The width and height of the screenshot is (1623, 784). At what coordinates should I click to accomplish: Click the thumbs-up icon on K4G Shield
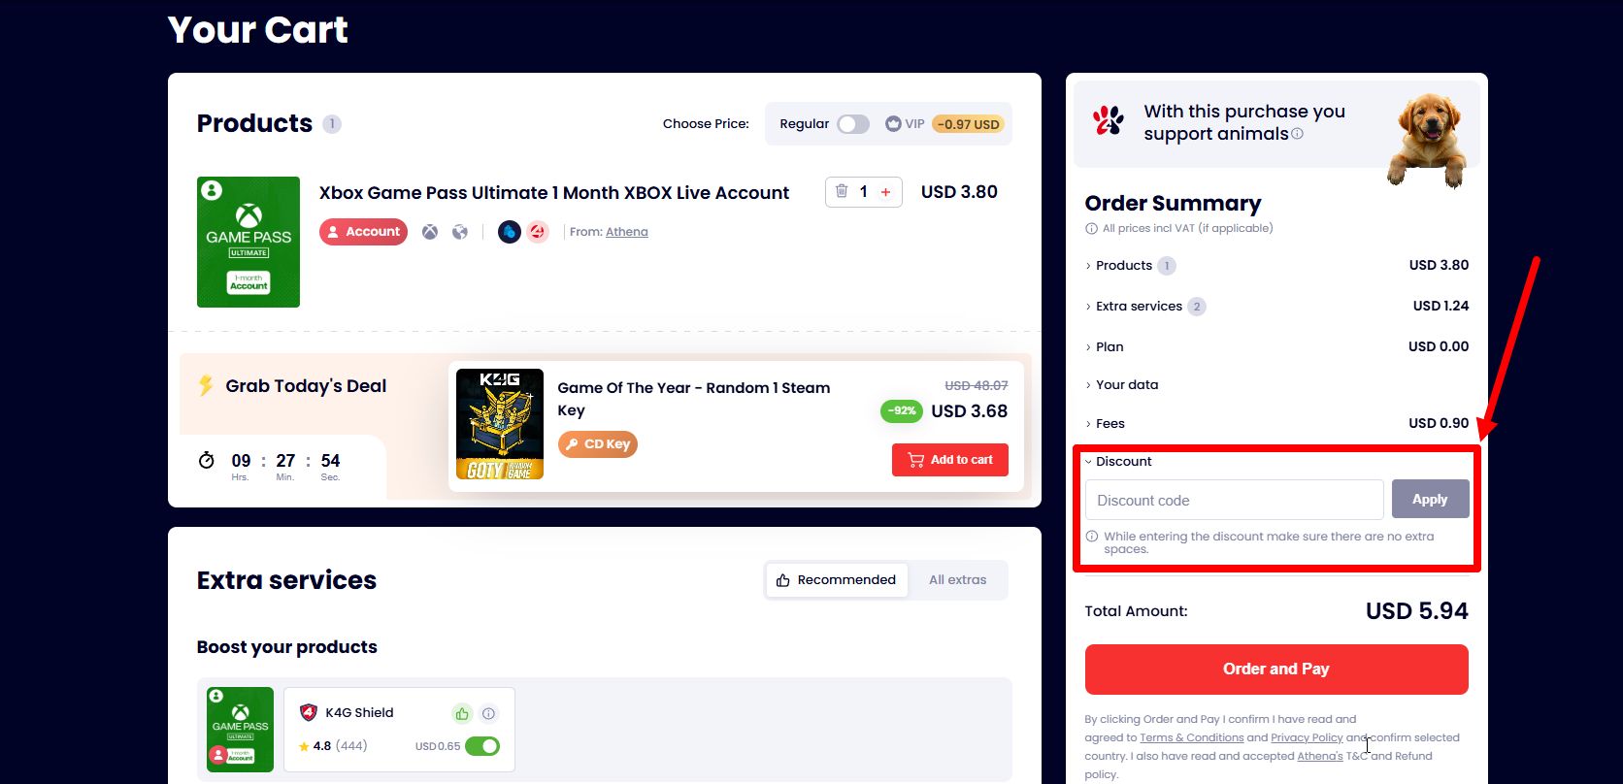(x=462, y=713)
